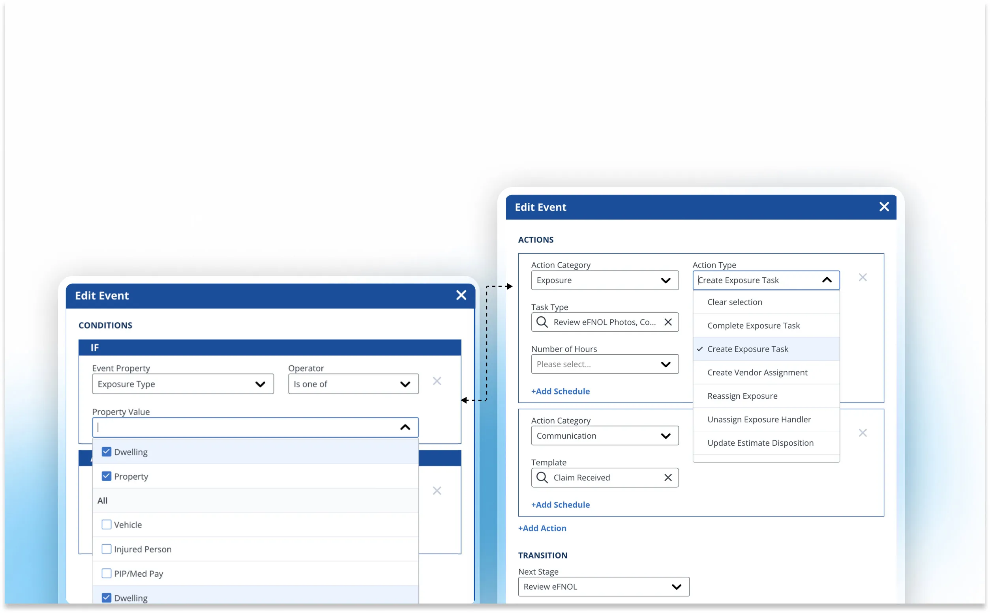Open the Event Property dropdown
This screenshot has height=613, width=990.
(182, 384)
